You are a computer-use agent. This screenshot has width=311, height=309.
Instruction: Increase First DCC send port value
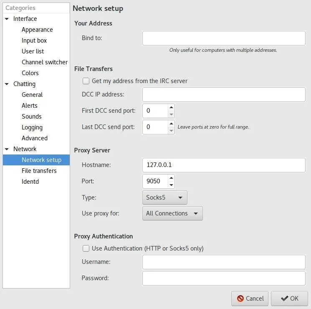tap(172, 107)
